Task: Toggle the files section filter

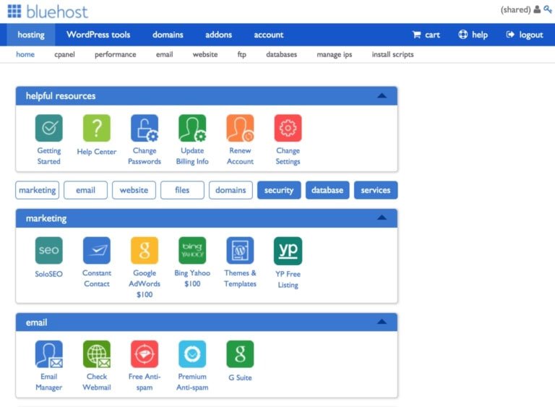Action: (x=182, y=190)
